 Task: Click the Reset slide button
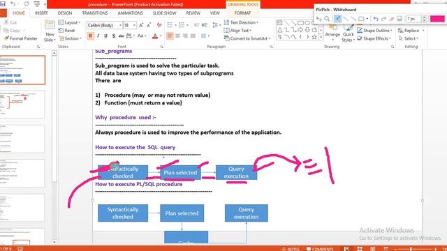pos(67,31)
